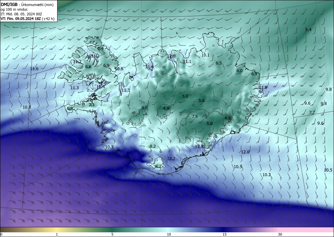Click the 6.1 value on the map
This screenshot has width=334, height=237.
(254, 74)
